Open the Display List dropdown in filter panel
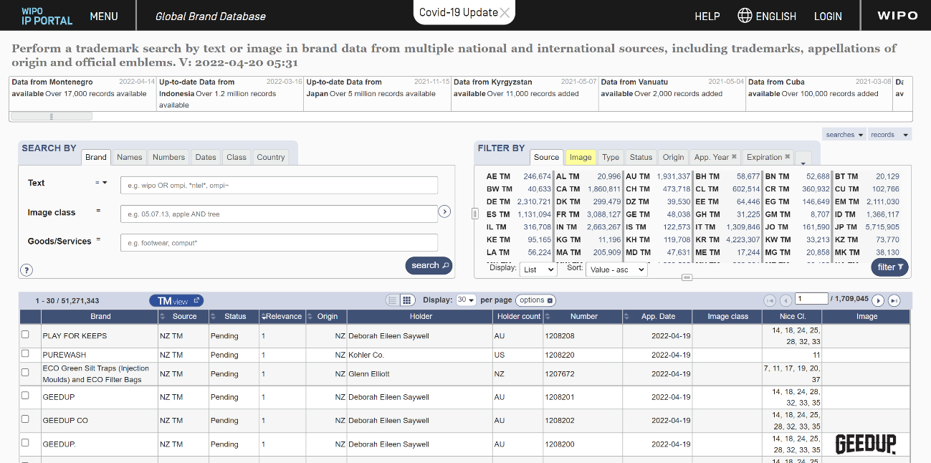The image size is (931, 463). tap(538, 269)
